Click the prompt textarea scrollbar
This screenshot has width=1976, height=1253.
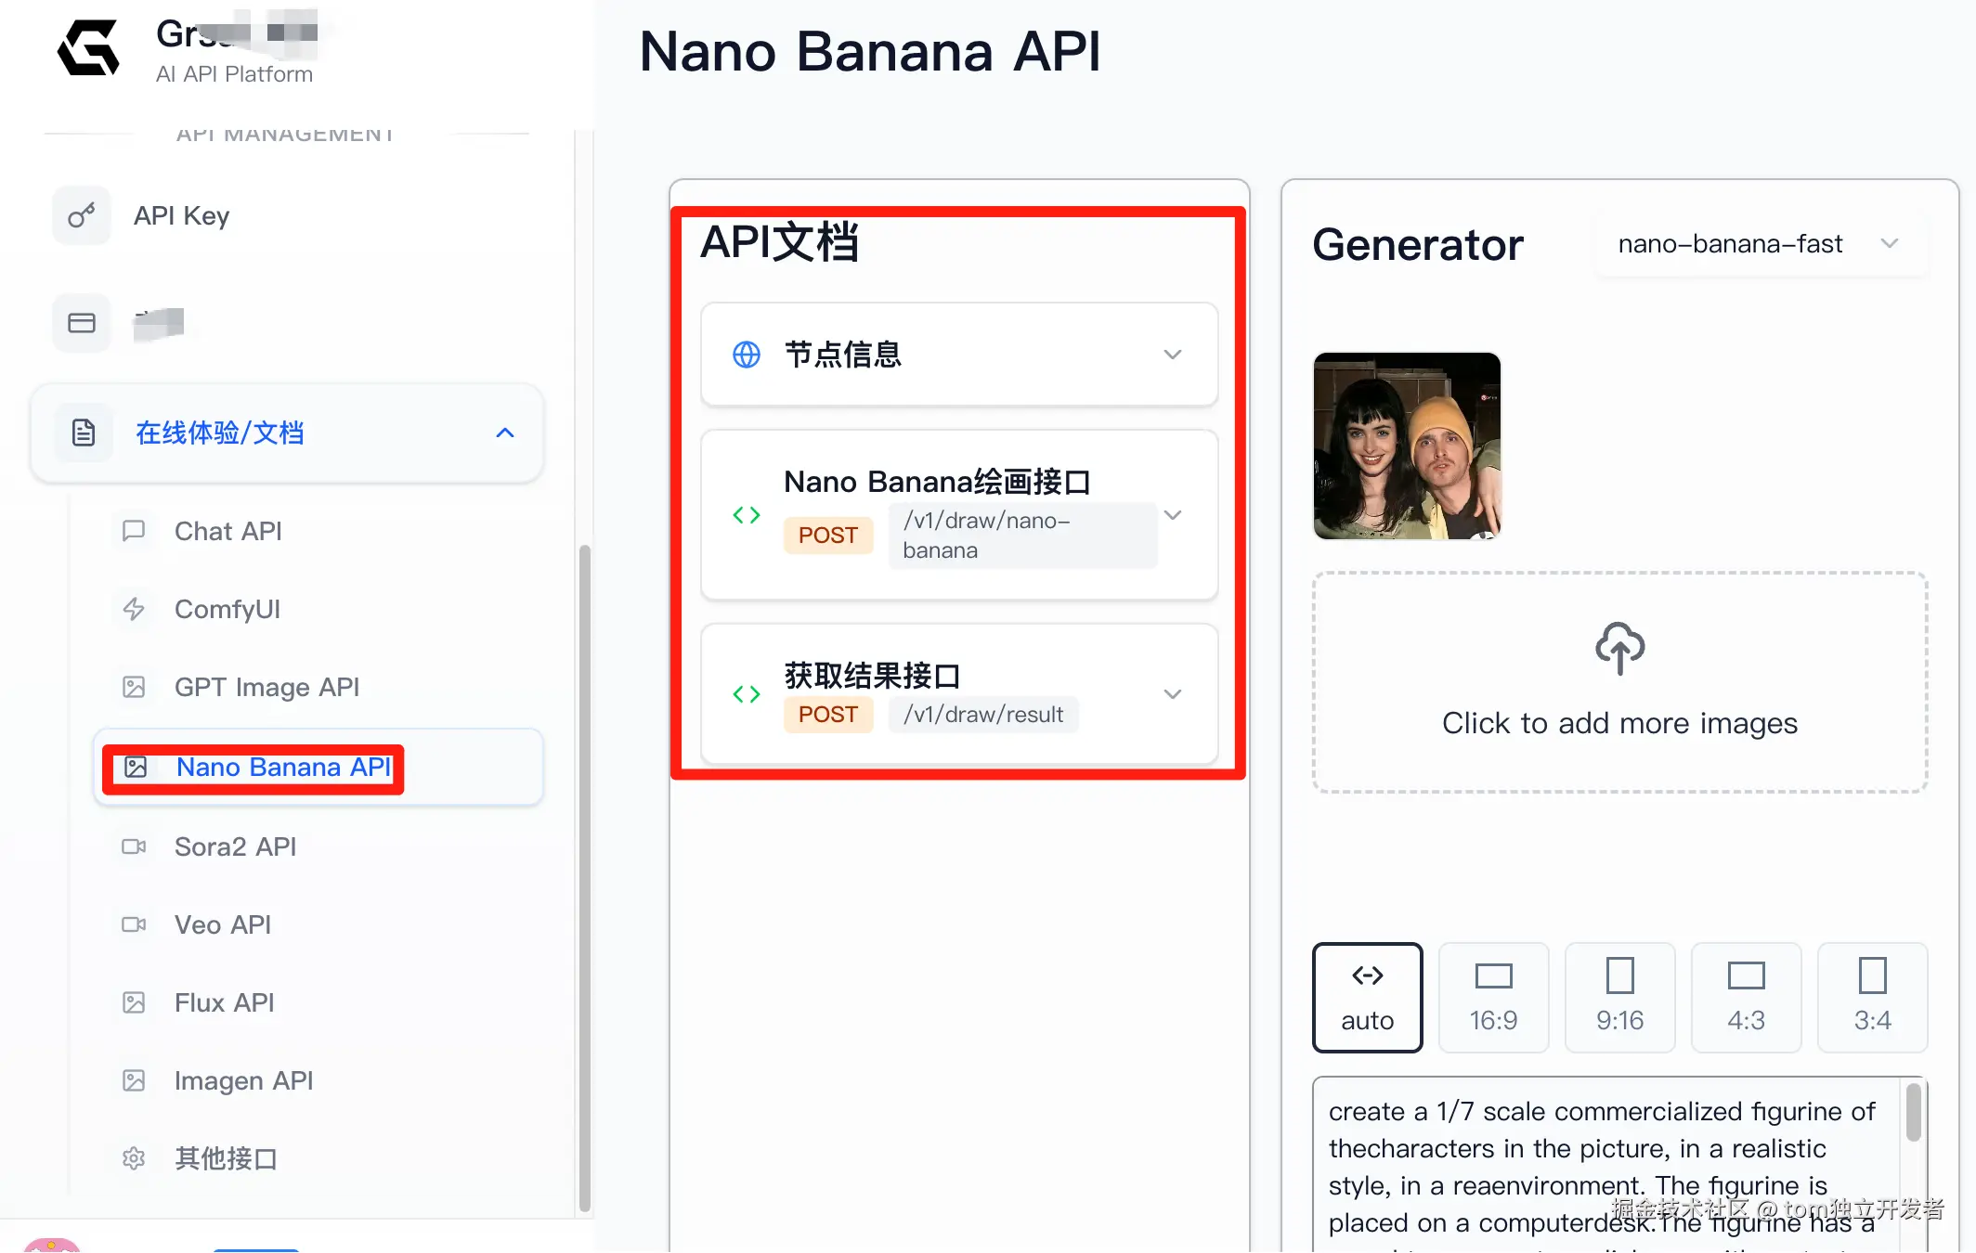(1914, 1114)
